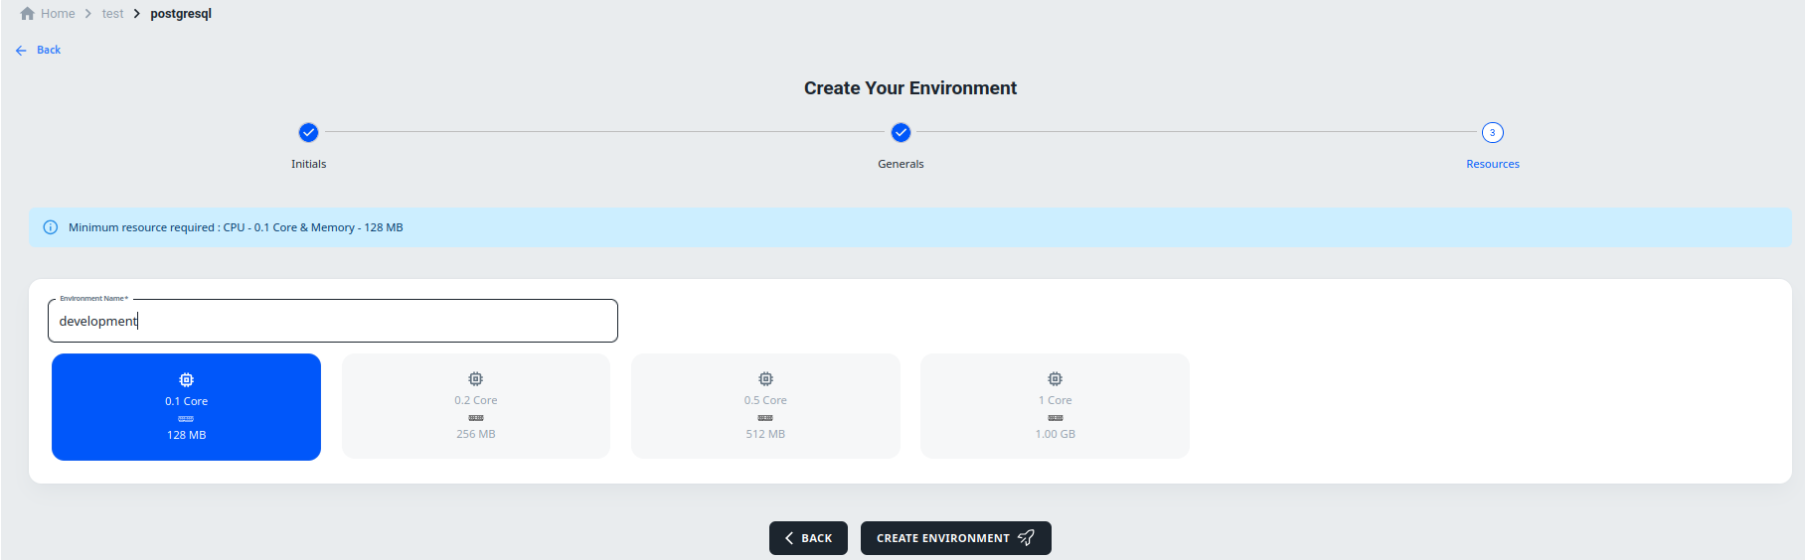Click the CPU chip icon on 0.2 Core card

(476, 378)
